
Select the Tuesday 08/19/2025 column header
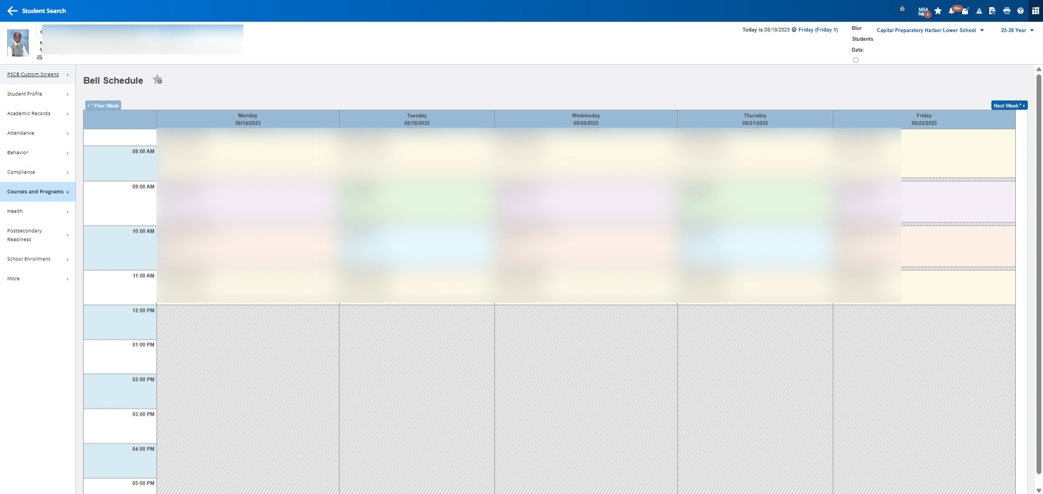(417, 119)
